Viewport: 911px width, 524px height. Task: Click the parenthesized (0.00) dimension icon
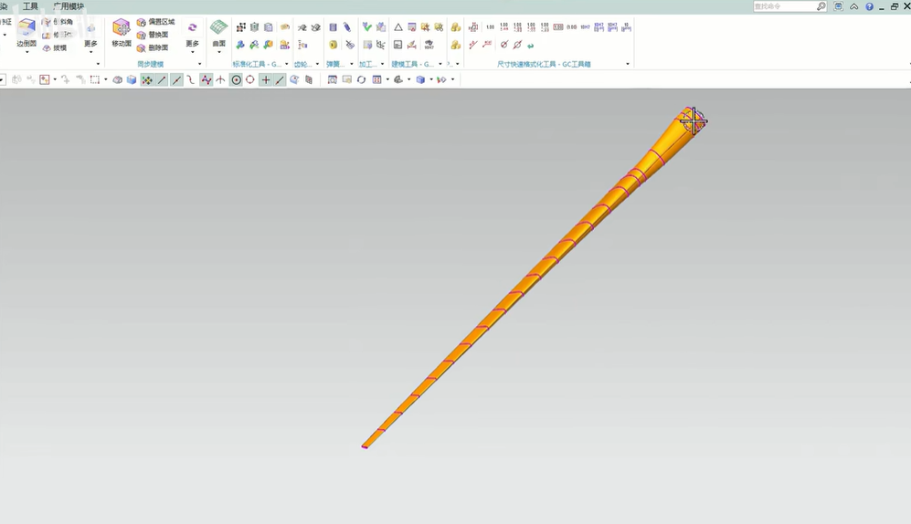pos(572,27)
